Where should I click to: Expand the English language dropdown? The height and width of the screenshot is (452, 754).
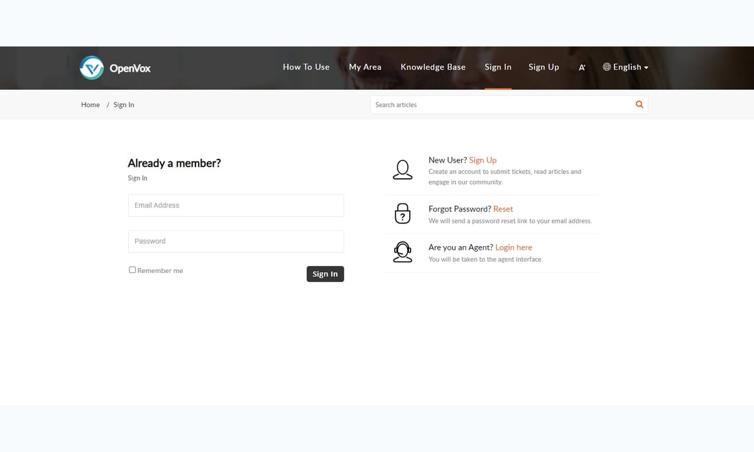point(625,67)
